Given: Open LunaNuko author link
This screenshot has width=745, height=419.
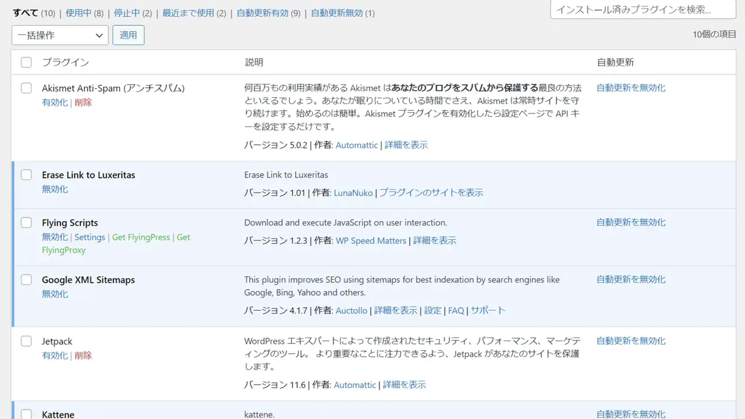Looking at the screenshot, I should (353, 193).
